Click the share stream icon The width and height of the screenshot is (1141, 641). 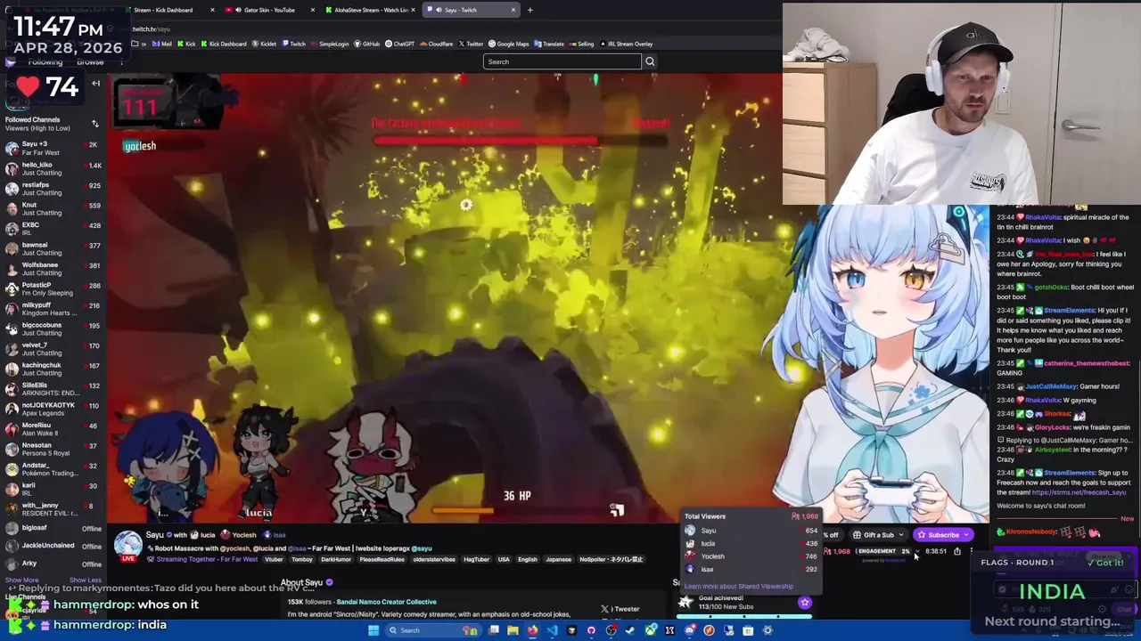957,551
